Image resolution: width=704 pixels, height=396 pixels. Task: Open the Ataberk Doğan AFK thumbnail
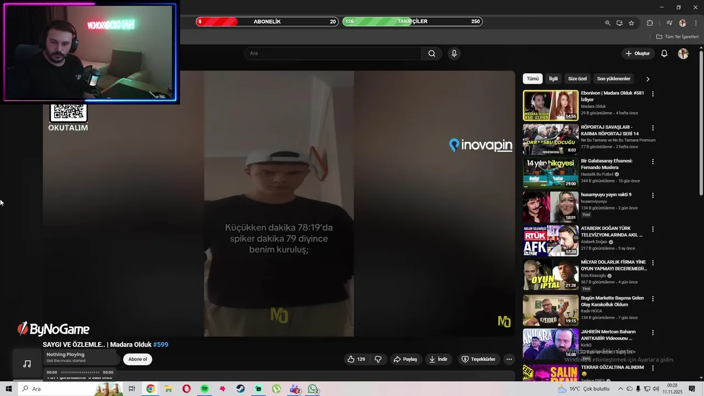(x=551, y=240)
